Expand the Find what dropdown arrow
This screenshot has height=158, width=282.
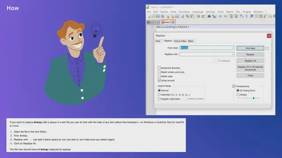click(232, 48)
